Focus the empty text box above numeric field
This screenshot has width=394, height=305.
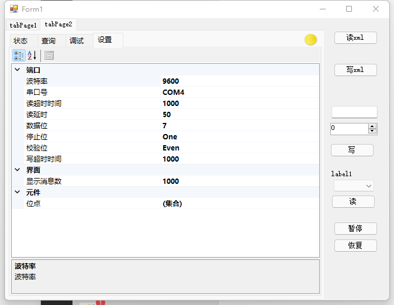[x=354, y=112]
